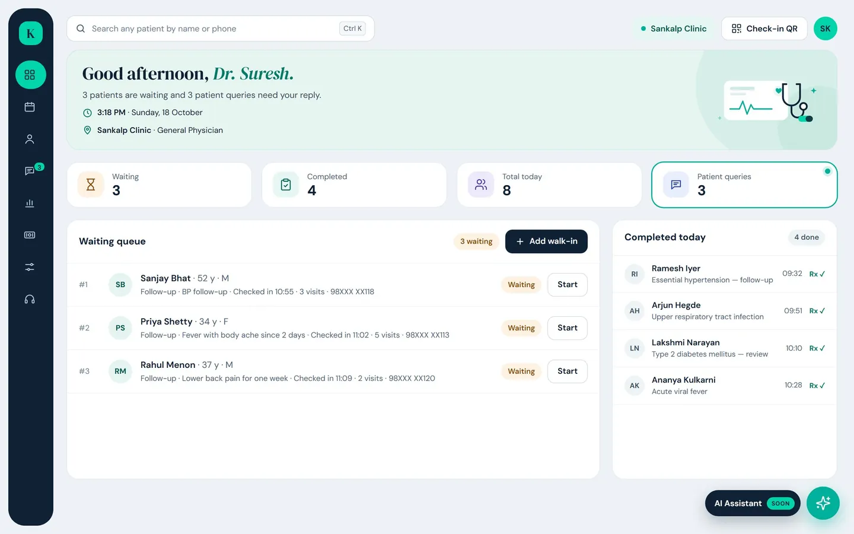Click the sparkle AI floating button
The width and height of the screenshot is (854, 534).
[823, 503]
